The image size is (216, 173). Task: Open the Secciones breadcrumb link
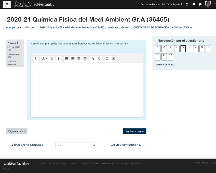coord(113,27)
